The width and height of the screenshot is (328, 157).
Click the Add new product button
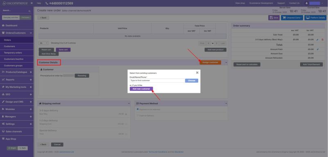[x=215, y=50]
